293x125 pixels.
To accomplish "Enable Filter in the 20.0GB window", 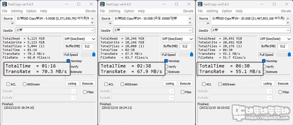I will pos(280,92).
